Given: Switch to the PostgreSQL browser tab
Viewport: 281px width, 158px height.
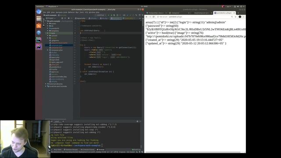Looking at the screenshot, I should coord(156,13).
